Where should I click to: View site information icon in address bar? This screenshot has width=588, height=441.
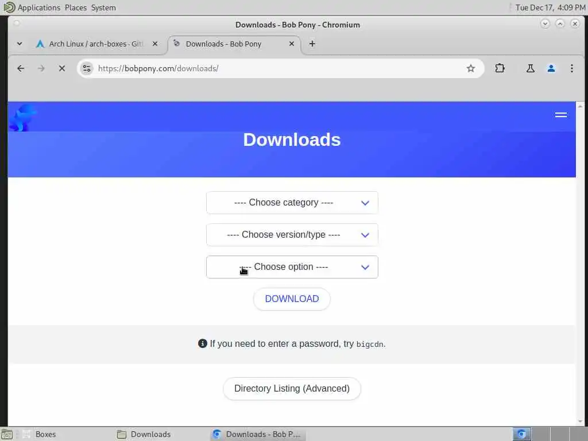pos(87,68)
